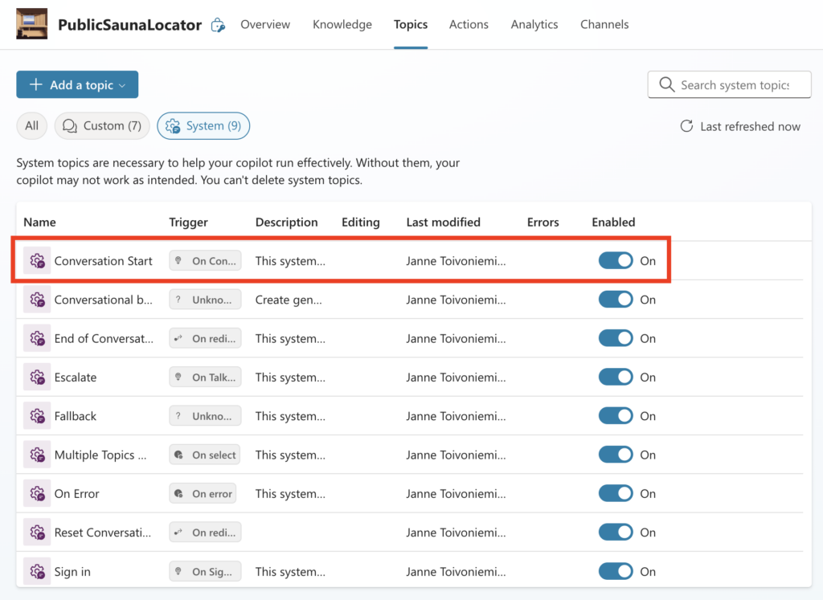Switch to the Knowledge tab
This screenshot has width=823, height=600.
point(342,25)
